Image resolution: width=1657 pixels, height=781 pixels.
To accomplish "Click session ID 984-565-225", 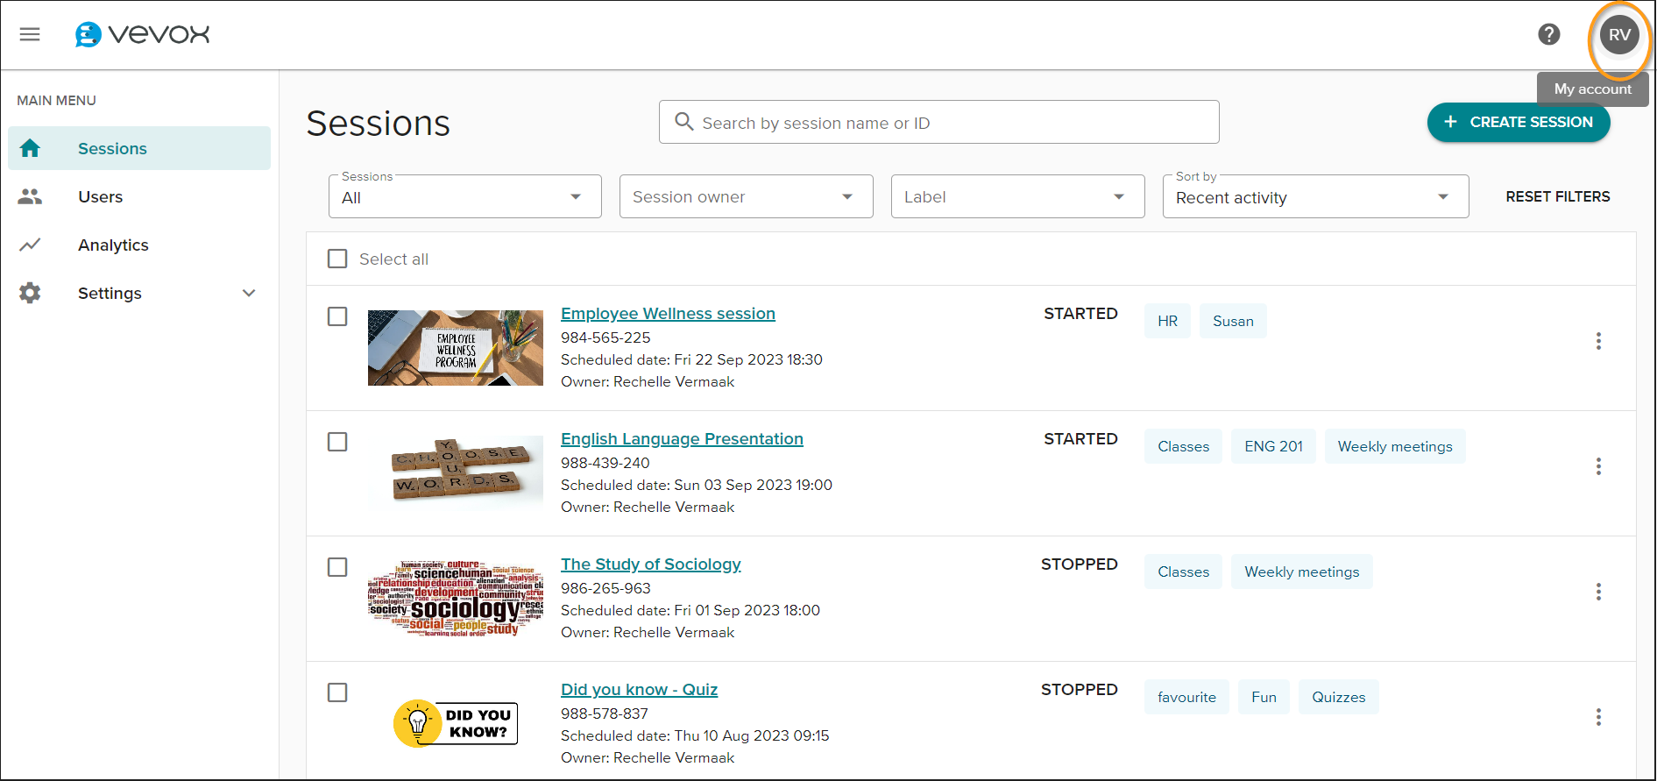I will [605, 337].
